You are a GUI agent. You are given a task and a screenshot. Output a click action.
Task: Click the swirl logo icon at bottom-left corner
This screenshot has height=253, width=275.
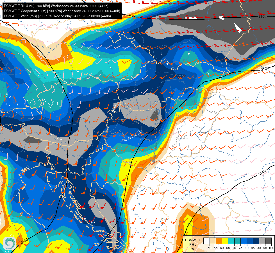point(10,243)
